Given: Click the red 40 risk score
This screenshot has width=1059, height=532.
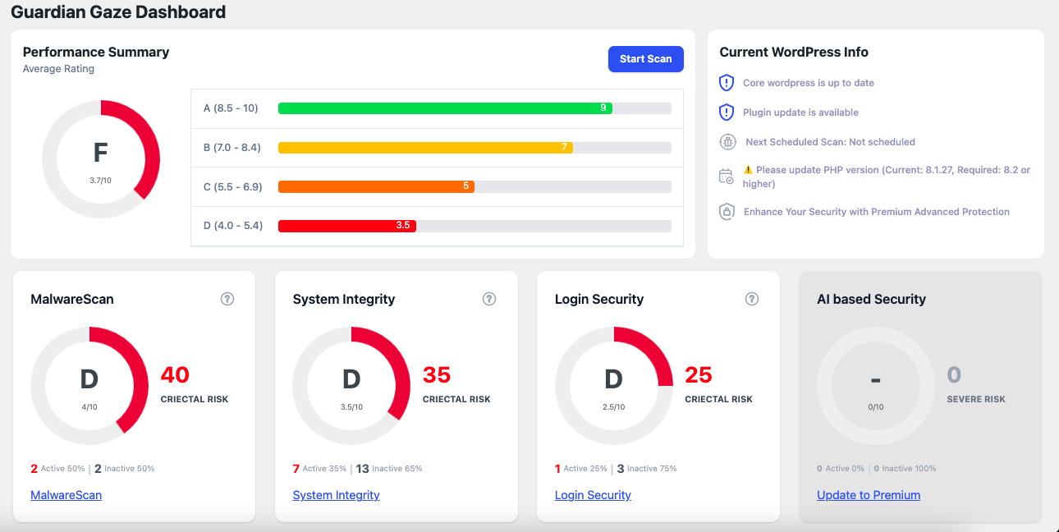Looking at the screenshot, I should (x=175, y=375).
